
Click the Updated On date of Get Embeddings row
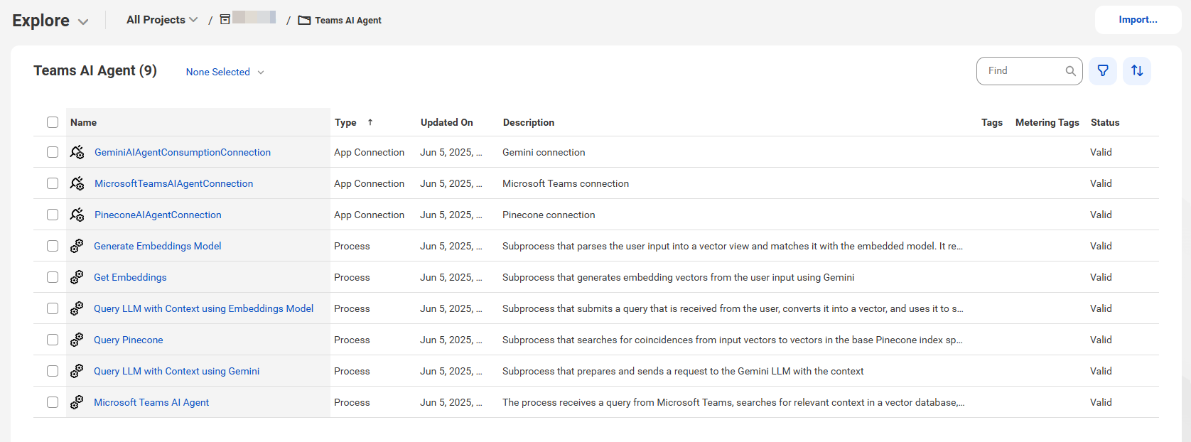(x=451, y=277)
